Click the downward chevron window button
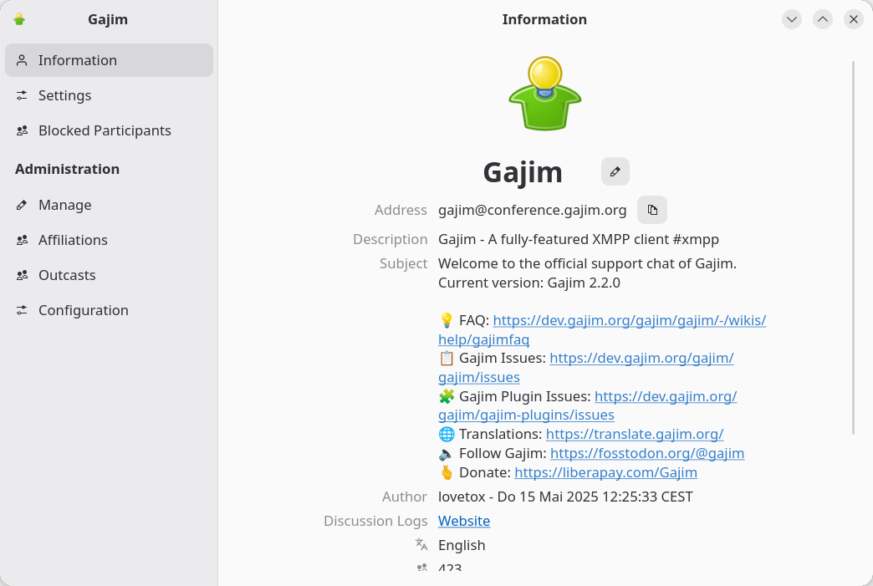 (x=792, y=19)
